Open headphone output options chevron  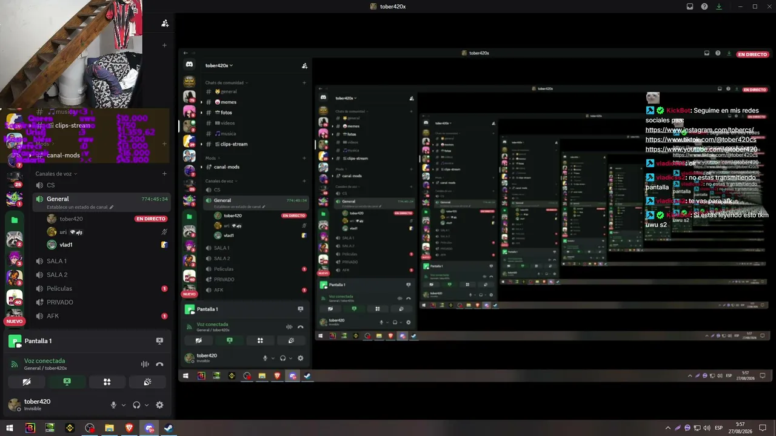[147, 405]
